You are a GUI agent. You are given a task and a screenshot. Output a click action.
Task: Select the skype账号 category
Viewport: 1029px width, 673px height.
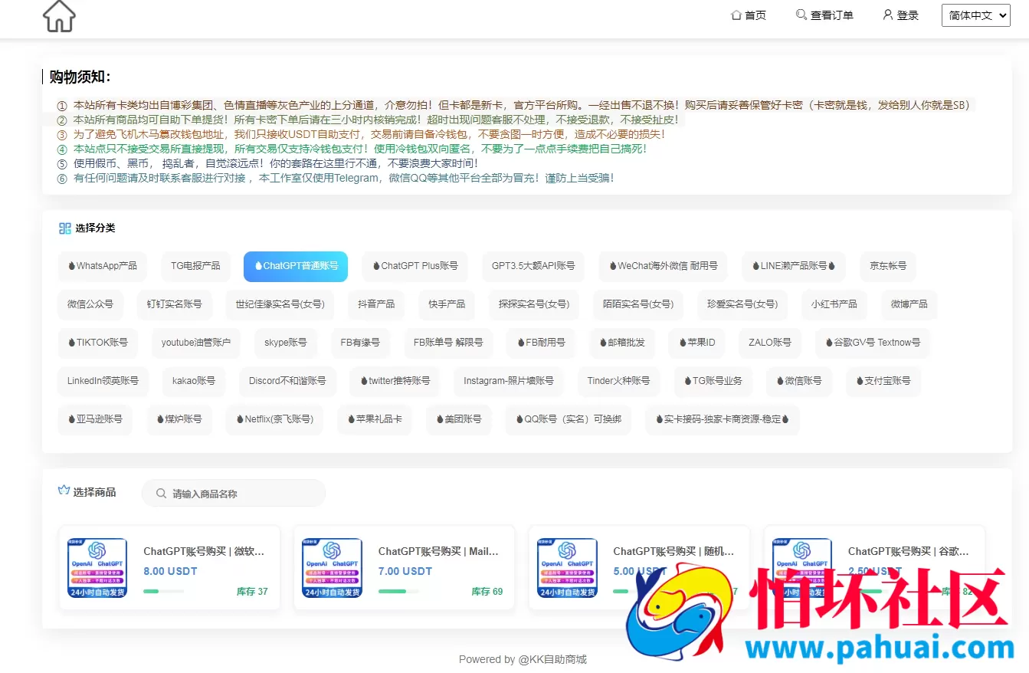click(286, 343)
